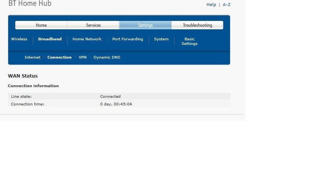This screenshot has width=312, height=175.
Task: Switch to Basic Settings
Action: [189, 41]
